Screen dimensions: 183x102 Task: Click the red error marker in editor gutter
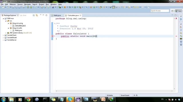pyautogui.click(x=52, y=36)
